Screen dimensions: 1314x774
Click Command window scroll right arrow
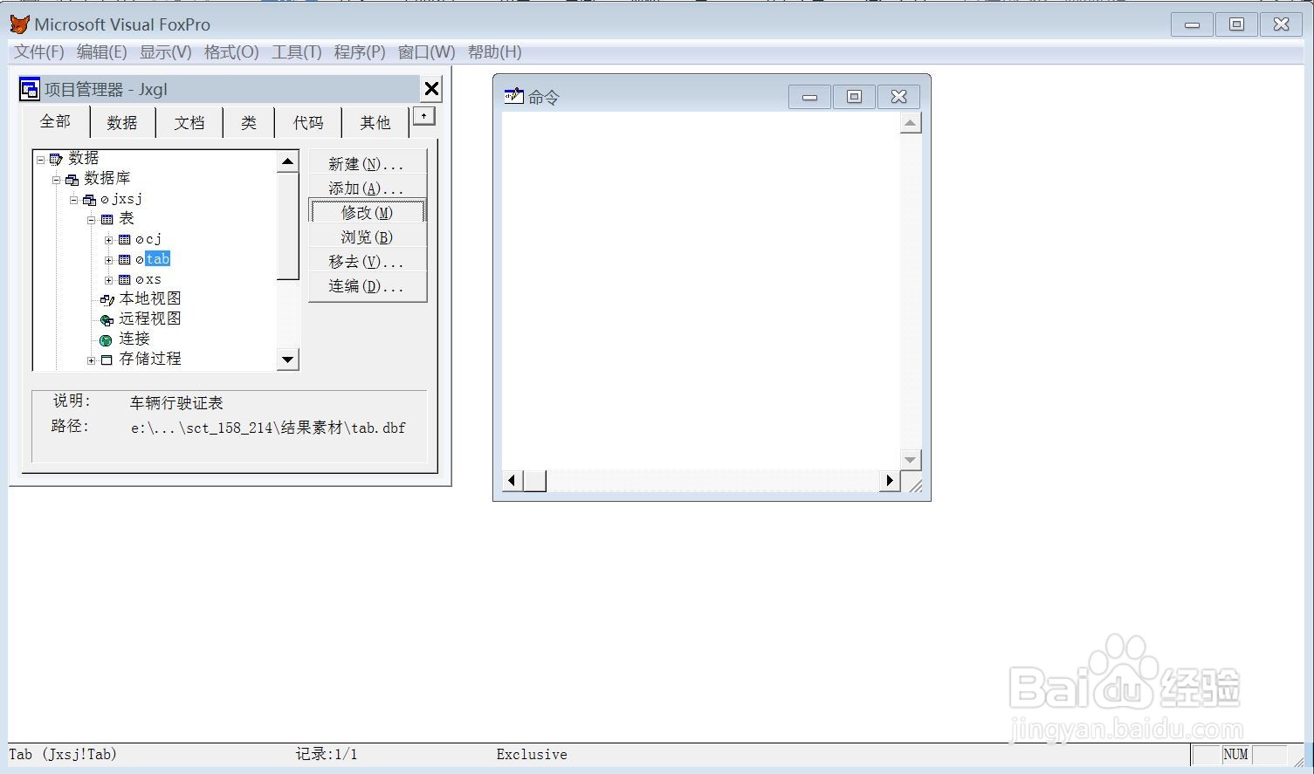890,481
